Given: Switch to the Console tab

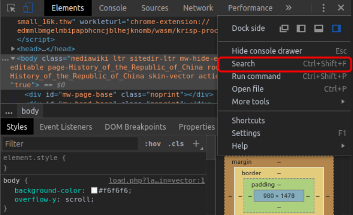Looking at the screenshot, I should point(112,8).
